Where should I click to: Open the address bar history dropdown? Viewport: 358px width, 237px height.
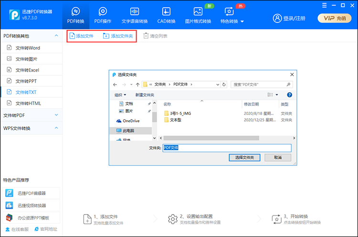click(x=218, y=84)
